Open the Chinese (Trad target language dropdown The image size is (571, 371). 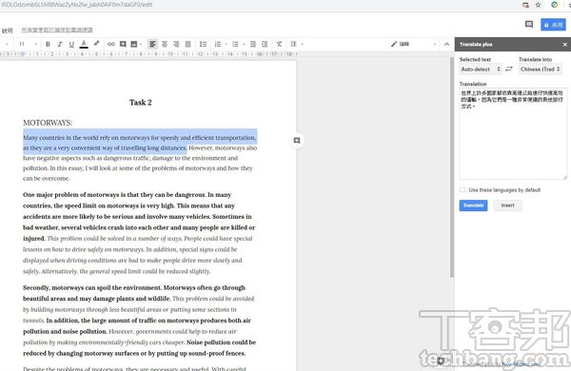(540, 68)
